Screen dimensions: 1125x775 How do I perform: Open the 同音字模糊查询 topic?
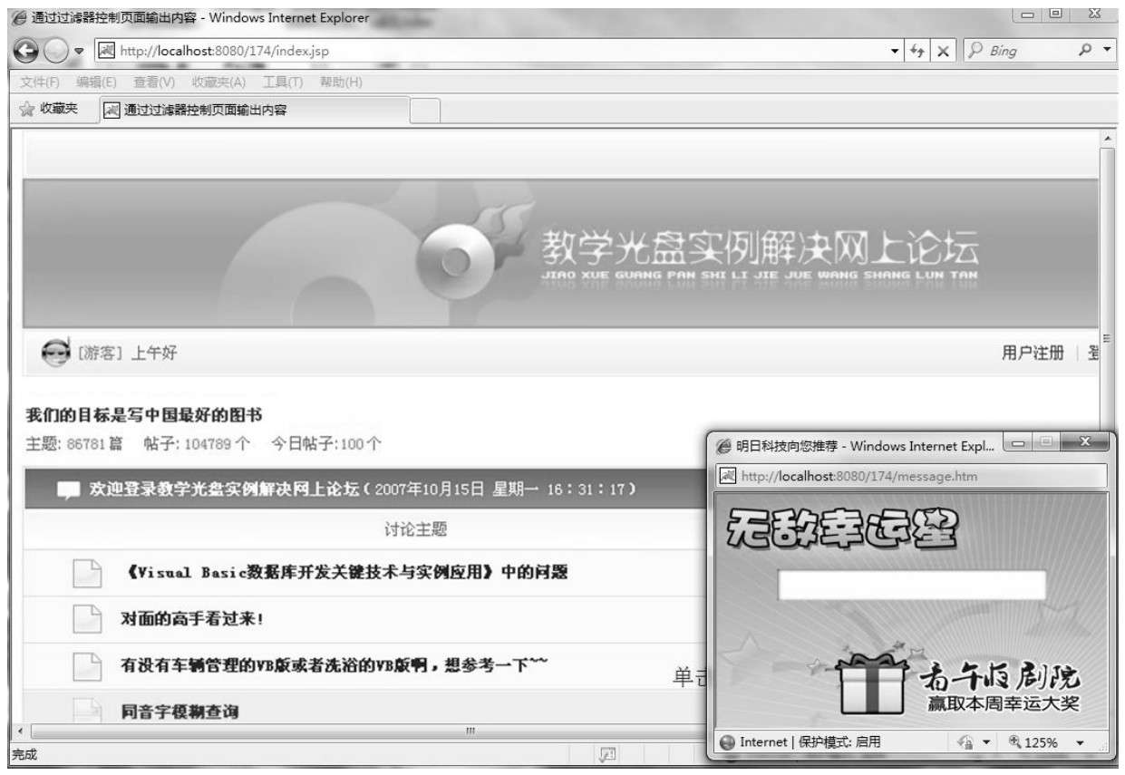(x=179, y=712)
